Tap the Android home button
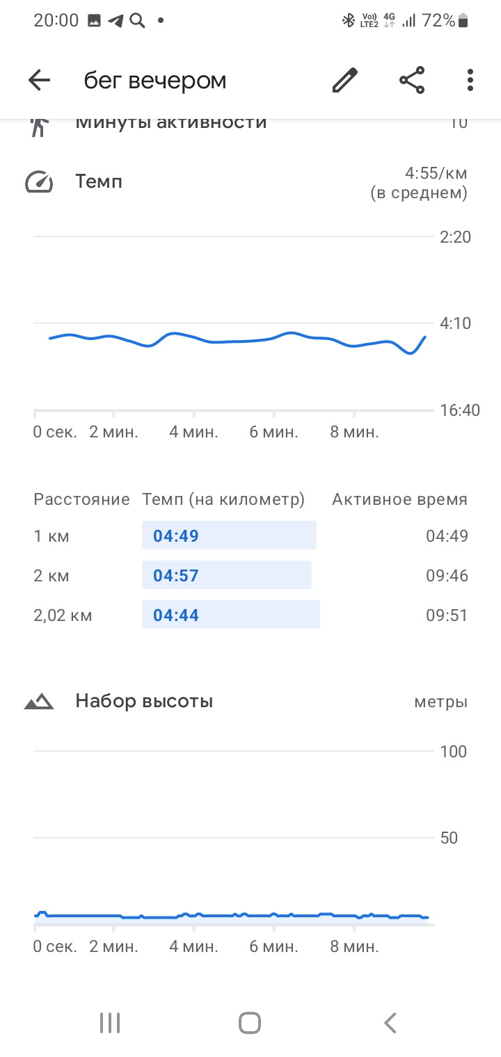This screenshot has height=1057, width=501. (250, 1022)
